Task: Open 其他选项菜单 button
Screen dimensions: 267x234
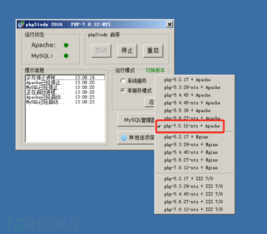Action: [136, 138]
